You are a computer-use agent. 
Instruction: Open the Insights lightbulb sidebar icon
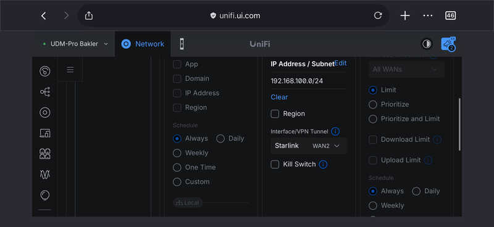[x=44, y=195]
